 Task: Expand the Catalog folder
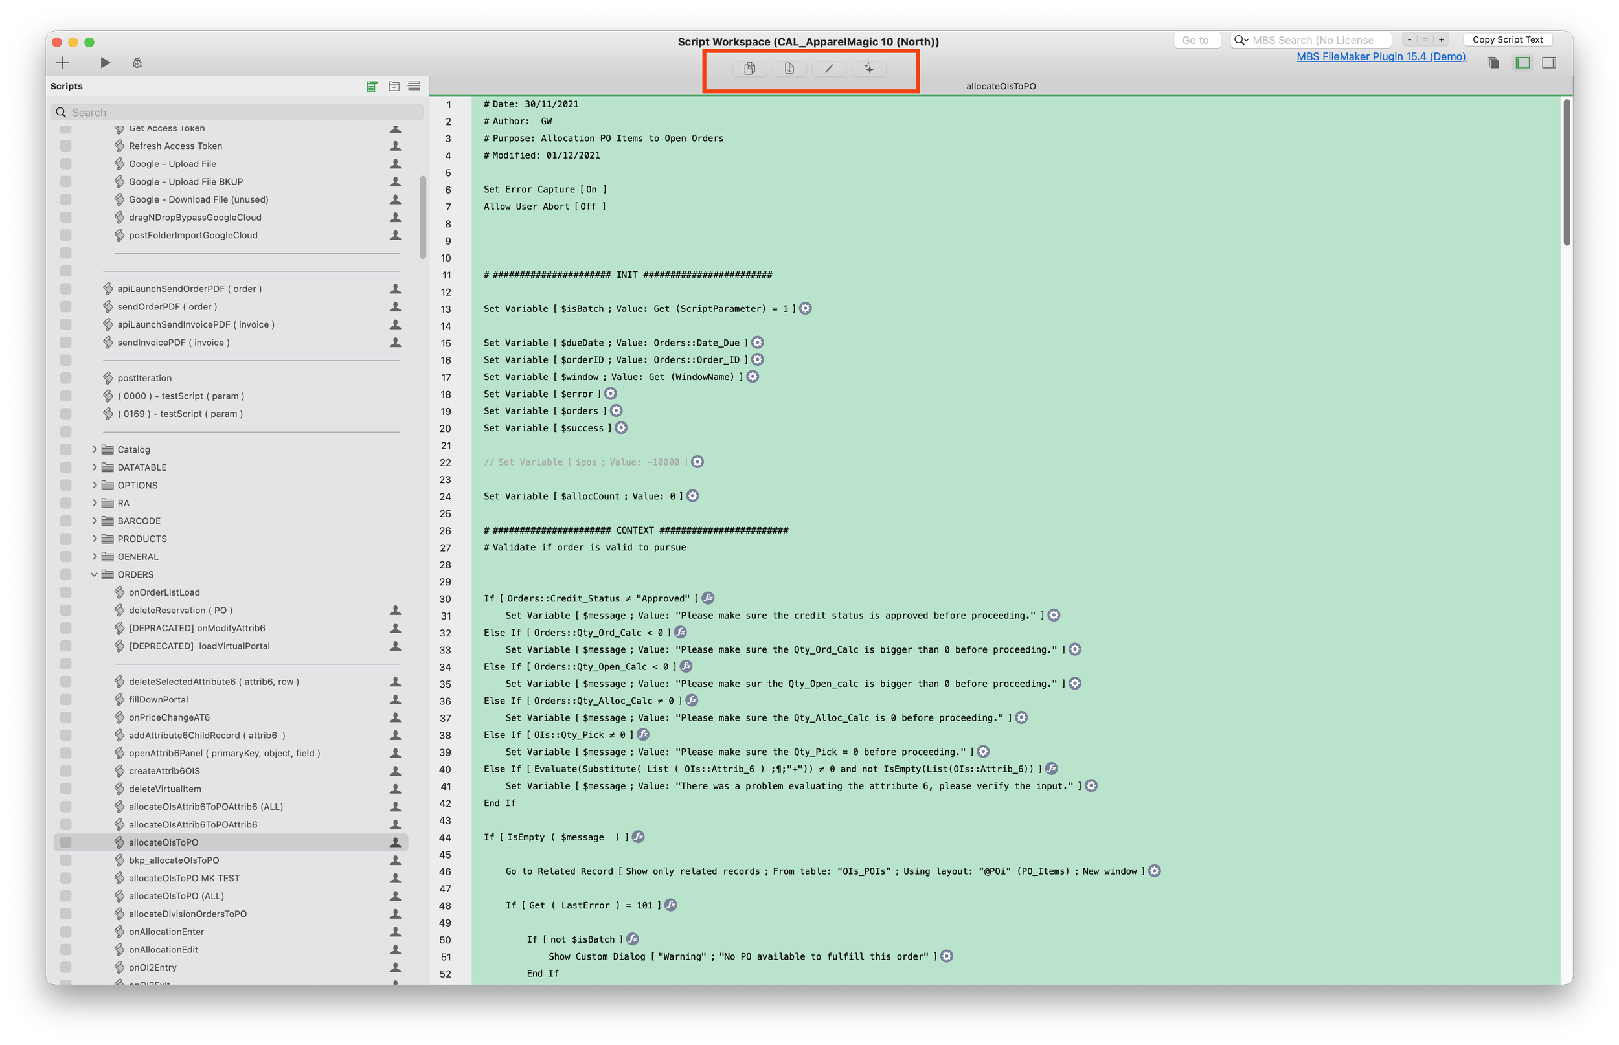(95, 449)
